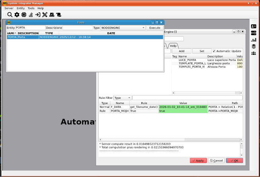Image resolution: width=260 pixels, height=177 pixels.
Task: Open the users group icon in sidebar
Action: click(254, 53)
